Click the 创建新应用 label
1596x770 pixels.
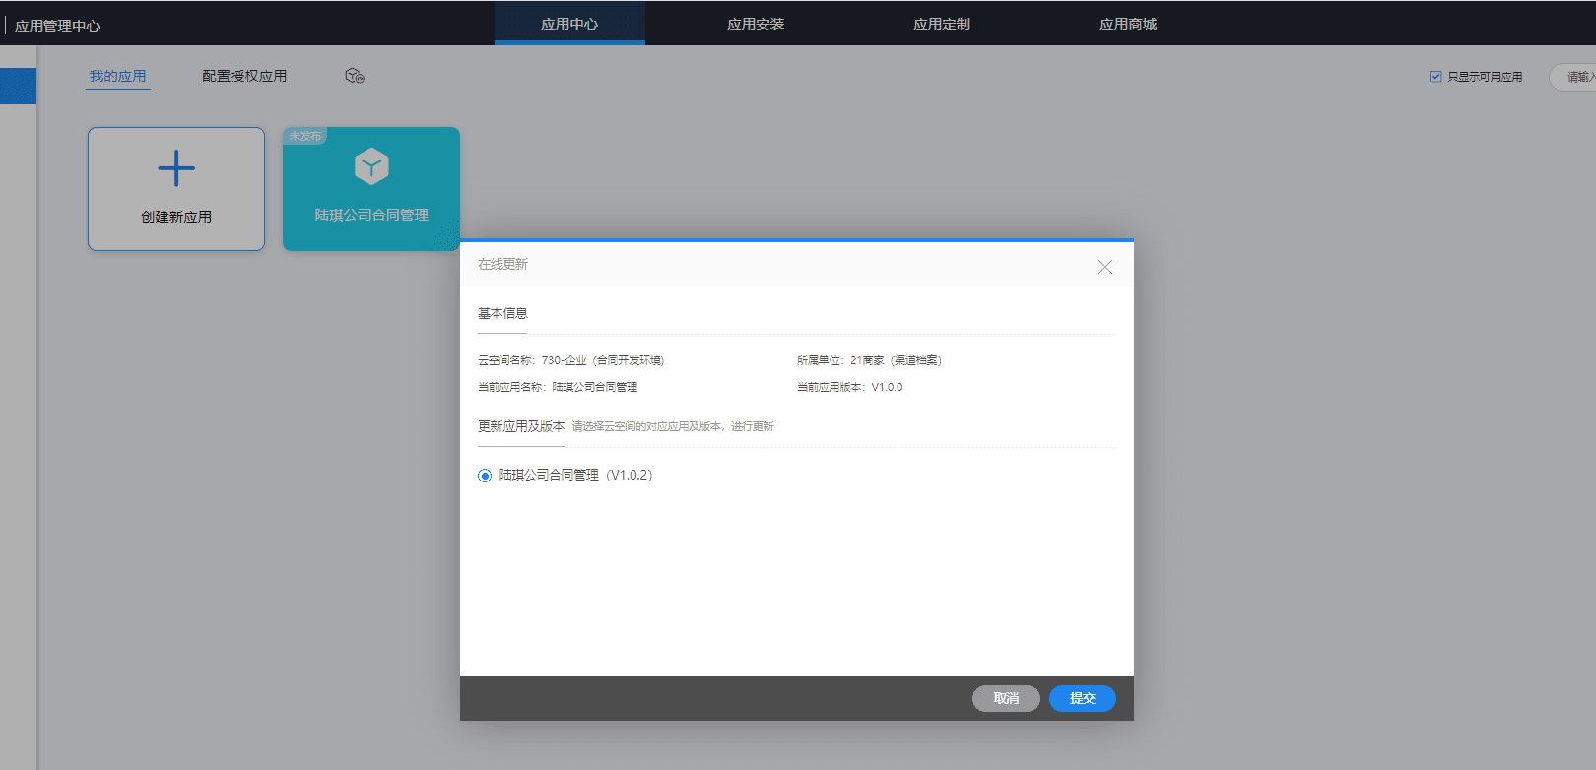click(176, 217)
